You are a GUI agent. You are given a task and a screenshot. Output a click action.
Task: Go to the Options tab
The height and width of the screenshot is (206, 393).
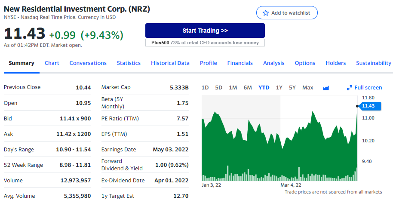pos(305,63)
